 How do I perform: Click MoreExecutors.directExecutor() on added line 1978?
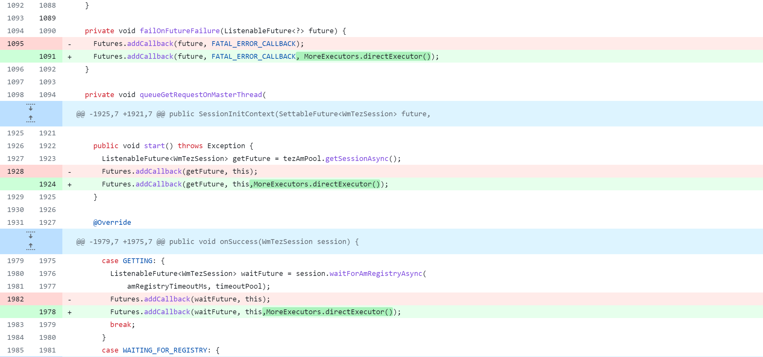click(x=329, y=312)
